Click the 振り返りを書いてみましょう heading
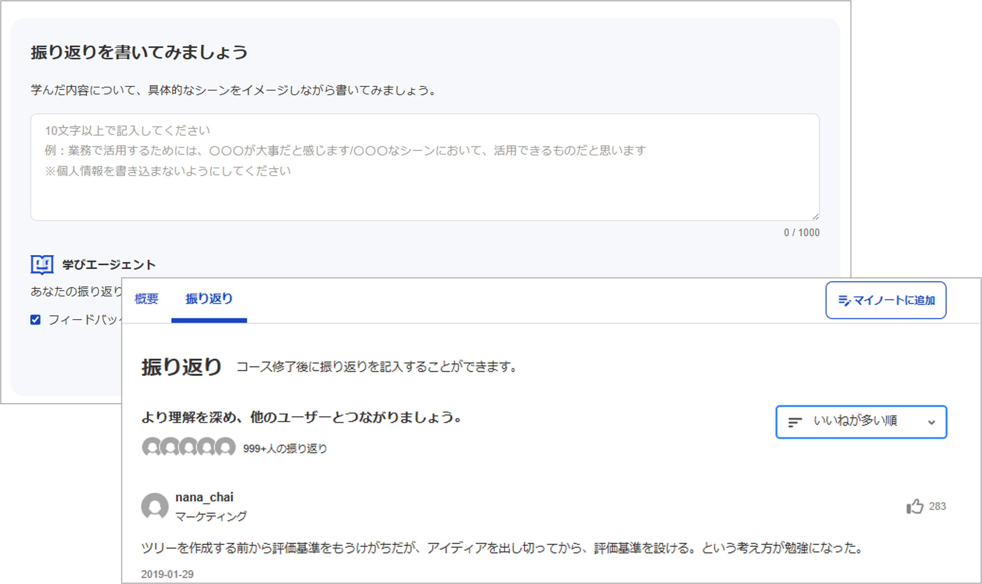Image resolution: width=982 pixels, height=584 pixels. coord(139,52)
